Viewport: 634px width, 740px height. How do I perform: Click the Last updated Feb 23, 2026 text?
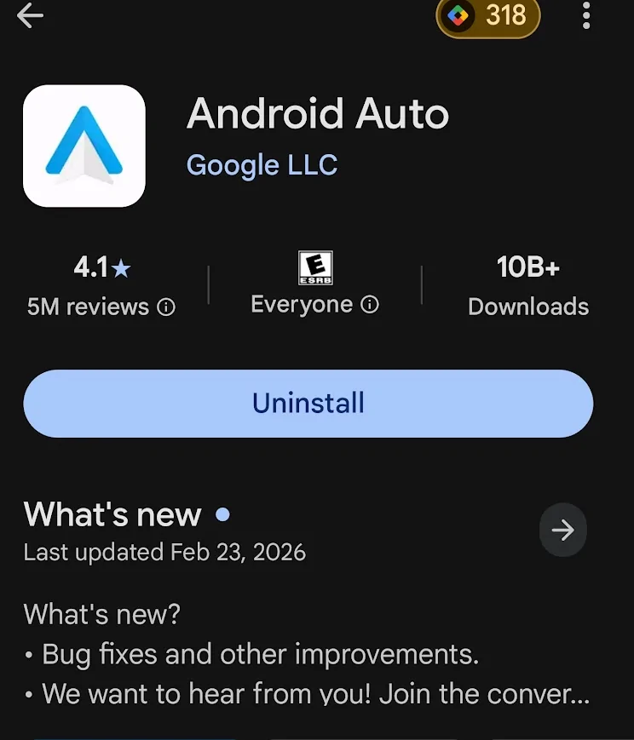coord(164,552)
